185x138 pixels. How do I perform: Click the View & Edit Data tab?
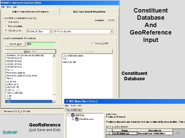pos(73,110)
